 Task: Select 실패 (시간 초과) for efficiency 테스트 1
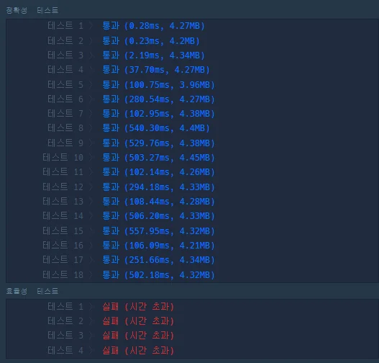coord(138,307)
